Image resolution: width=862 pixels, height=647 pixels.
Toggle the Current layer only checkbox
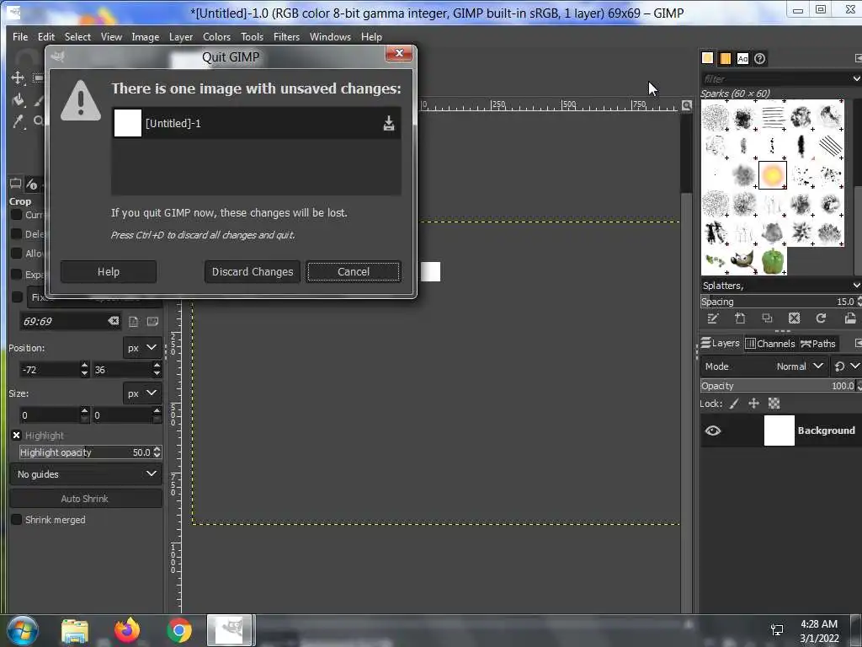pos(17,215)
